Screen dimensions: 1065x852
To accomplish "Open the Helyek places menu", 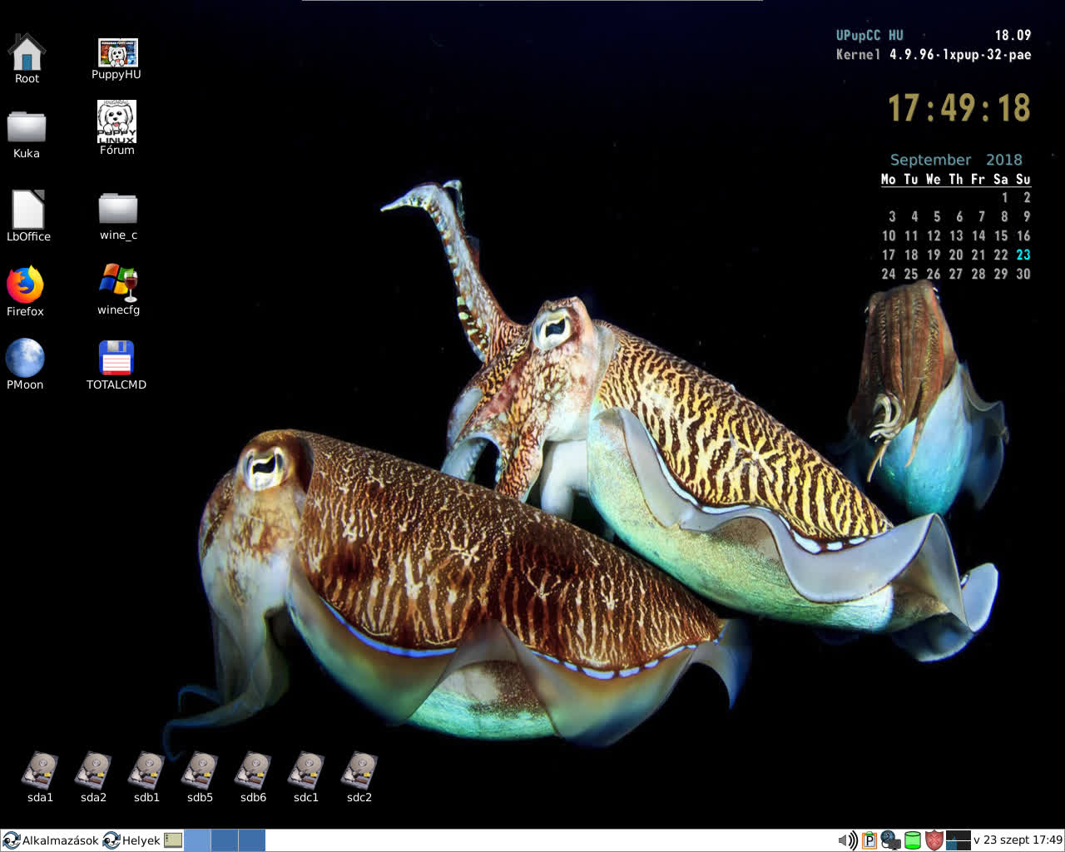I will [x=131, y=840].
